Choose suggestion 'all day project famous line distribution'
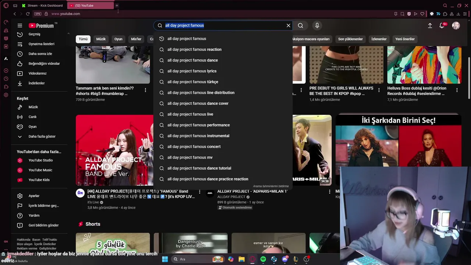 point(223,93)
